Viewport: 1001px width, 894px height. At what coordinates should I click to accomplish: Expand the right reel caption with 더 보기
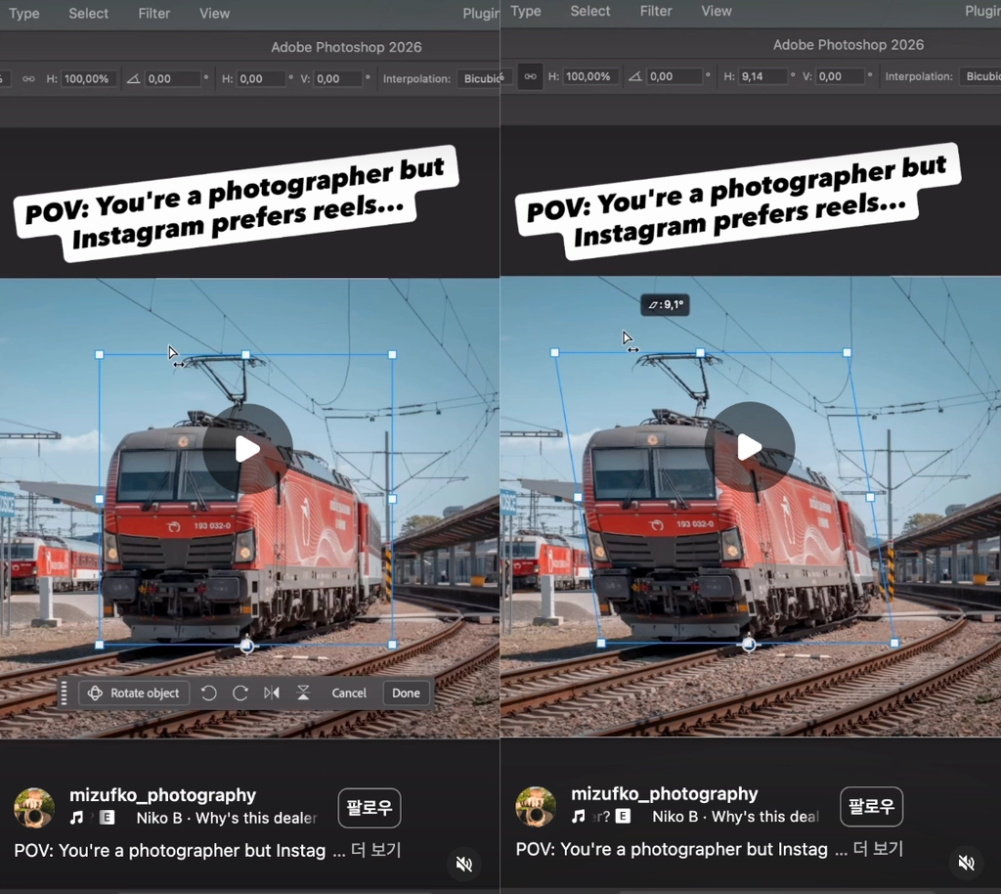(x=879, y=849)
